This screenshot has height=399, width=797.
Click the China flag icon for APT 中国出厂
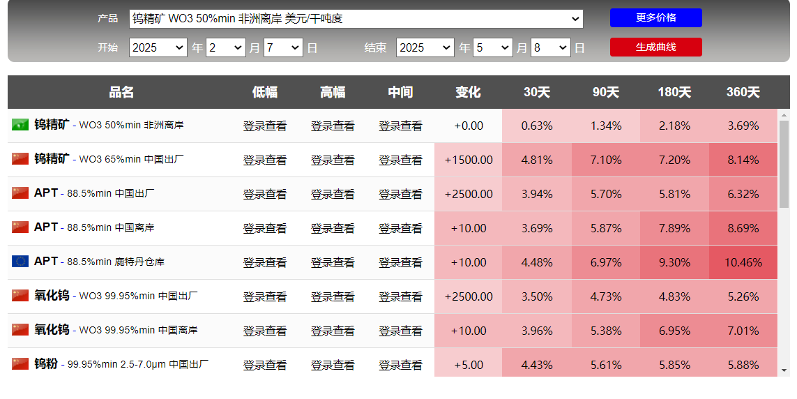click(x=20, y=193)
